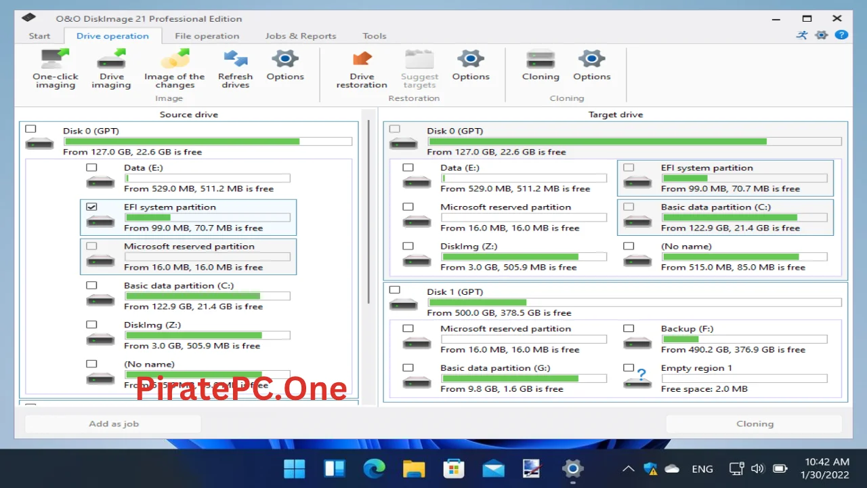This screenshot has height=488, width=867.
Task: Click the Cloning ribbon icon
Action: pyautogui.click(x=541, y=65)
